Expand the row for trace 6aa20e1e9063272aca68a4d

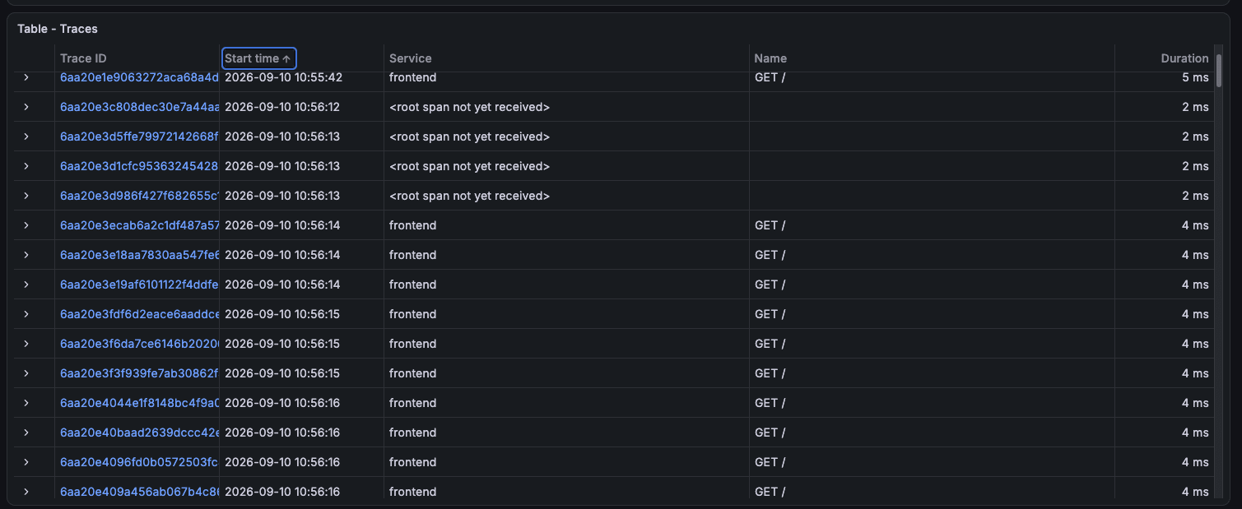[26, 77]
